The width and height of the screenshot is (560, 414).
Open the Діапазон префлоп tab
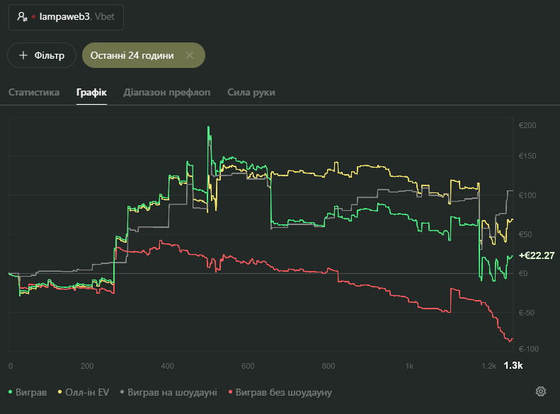(x=166, y=92)
